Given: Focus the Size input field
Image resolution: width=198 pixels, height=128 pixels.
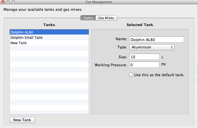Looking at the screenshot, I should pos(144,57).
